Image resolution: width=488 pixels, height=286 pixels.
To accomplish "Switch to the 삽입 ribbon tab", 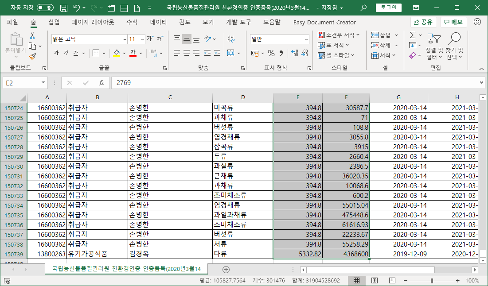I will 54,22.
